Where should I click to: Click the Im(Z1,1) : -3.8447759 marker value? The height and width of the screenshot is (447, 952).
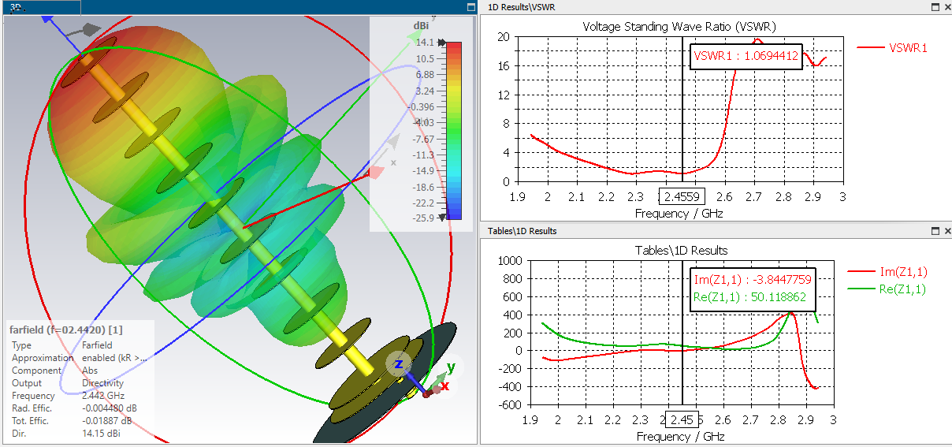point(753,280)
